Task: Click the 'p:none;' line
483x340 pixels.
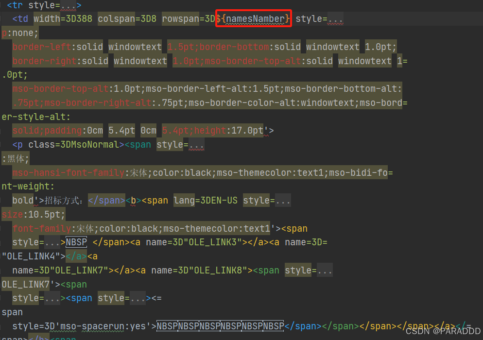Action: click(20, 33)
